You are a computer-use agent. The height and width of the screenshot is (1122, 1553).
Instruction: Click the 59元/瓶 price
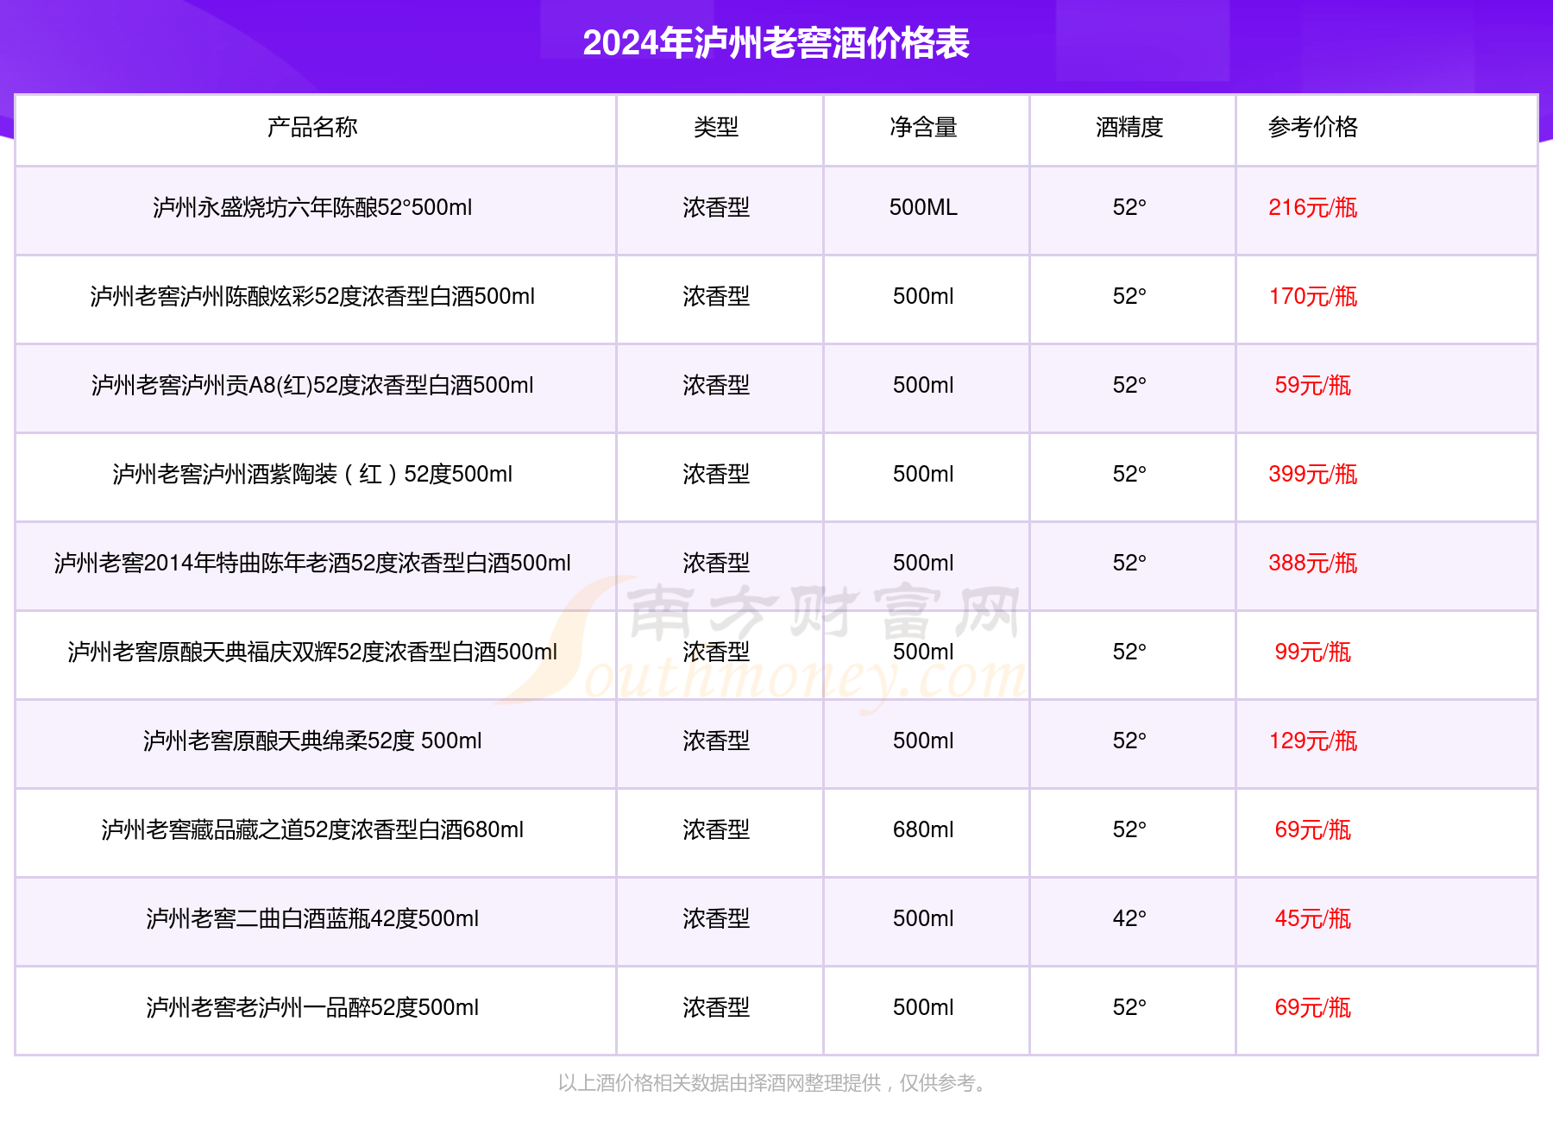[x=1312, y=385]
